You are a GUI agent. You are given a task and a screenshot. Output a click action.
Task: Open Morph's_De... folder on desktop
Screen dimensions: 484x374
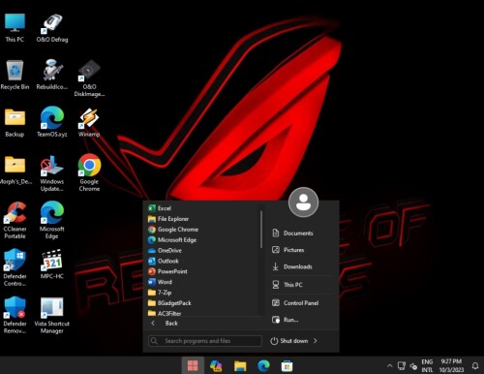(x=15, y=171)
